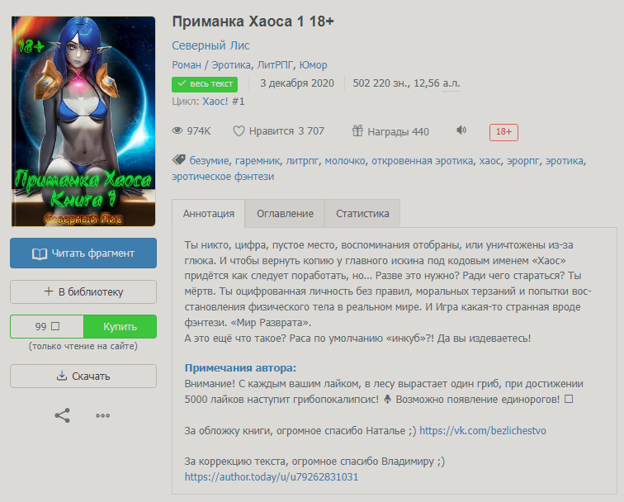
Task: Open the cycle link Хаос!
Action: point(215,102)
